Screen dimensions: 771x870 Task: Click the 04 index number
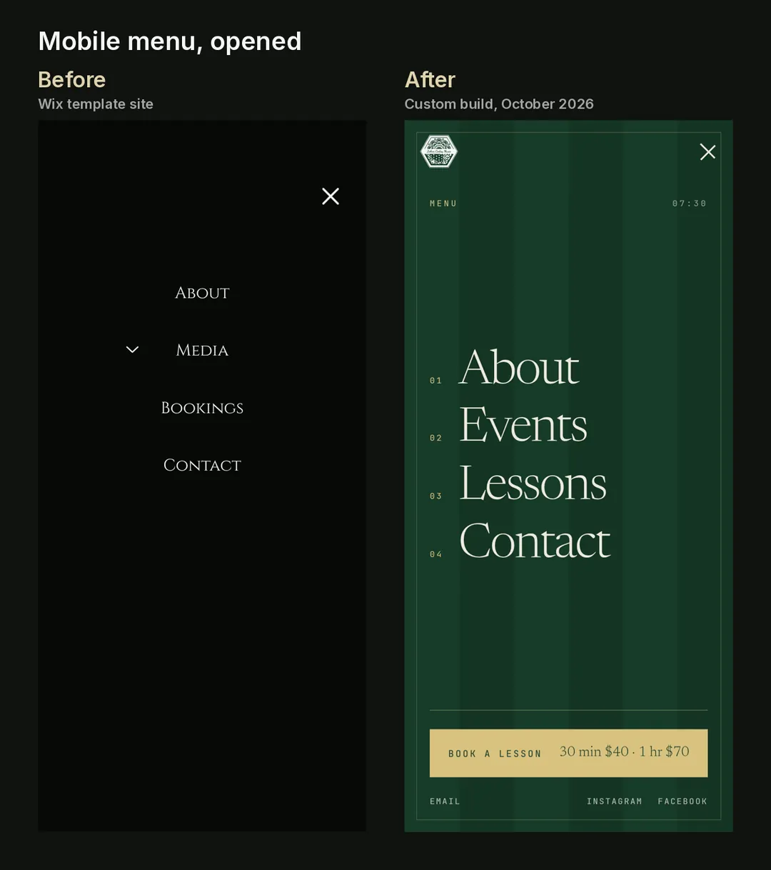pos(435,554)
